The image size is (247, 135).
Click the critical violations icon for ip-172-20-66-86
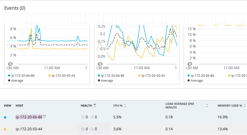83,117
